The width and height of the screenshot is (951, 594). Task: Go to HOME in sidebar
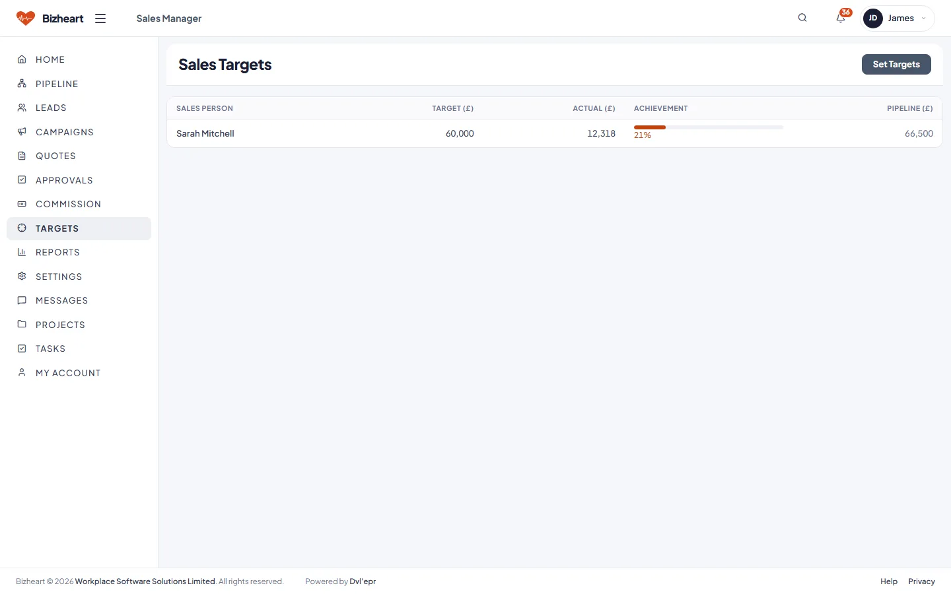(x=79, y=59)
